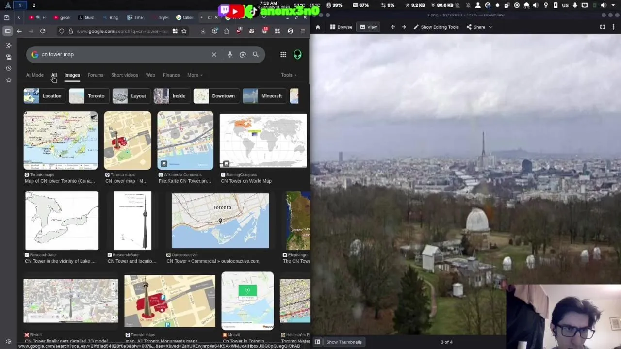
Task: Reload the Google search page
Action: 43,31
